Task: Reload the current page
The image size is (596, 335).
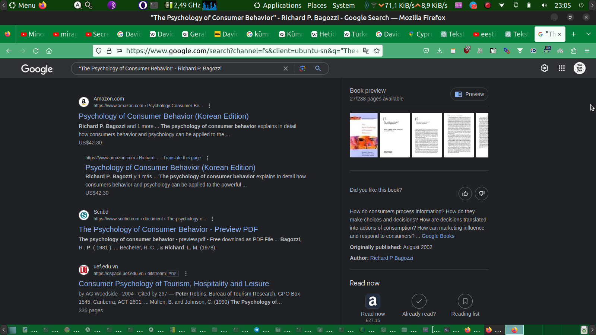Action: click(x=36, y=51)
